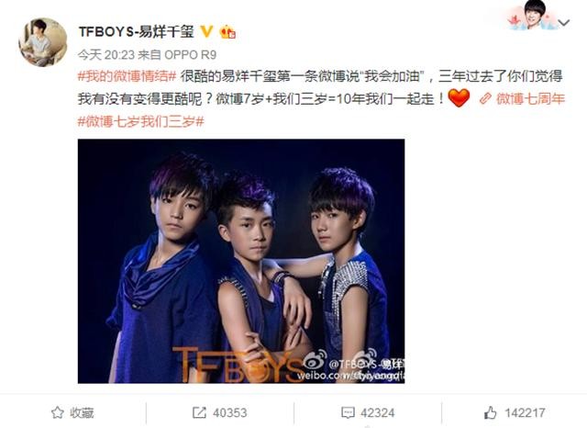Click the decorative card avatar top right
The image size is (587, 428).
[x=534, y=15]
